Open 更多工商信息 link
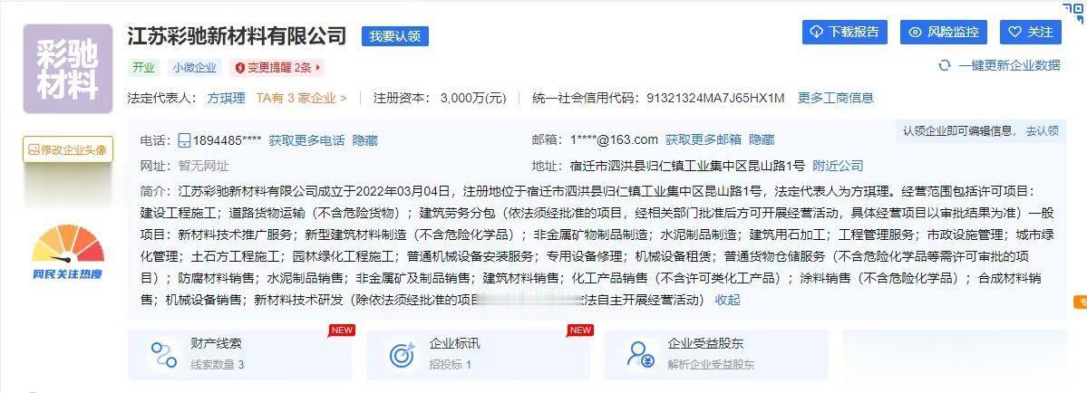Image resolution: width=1087 pixels, height=393 pixels. point(835,98)
